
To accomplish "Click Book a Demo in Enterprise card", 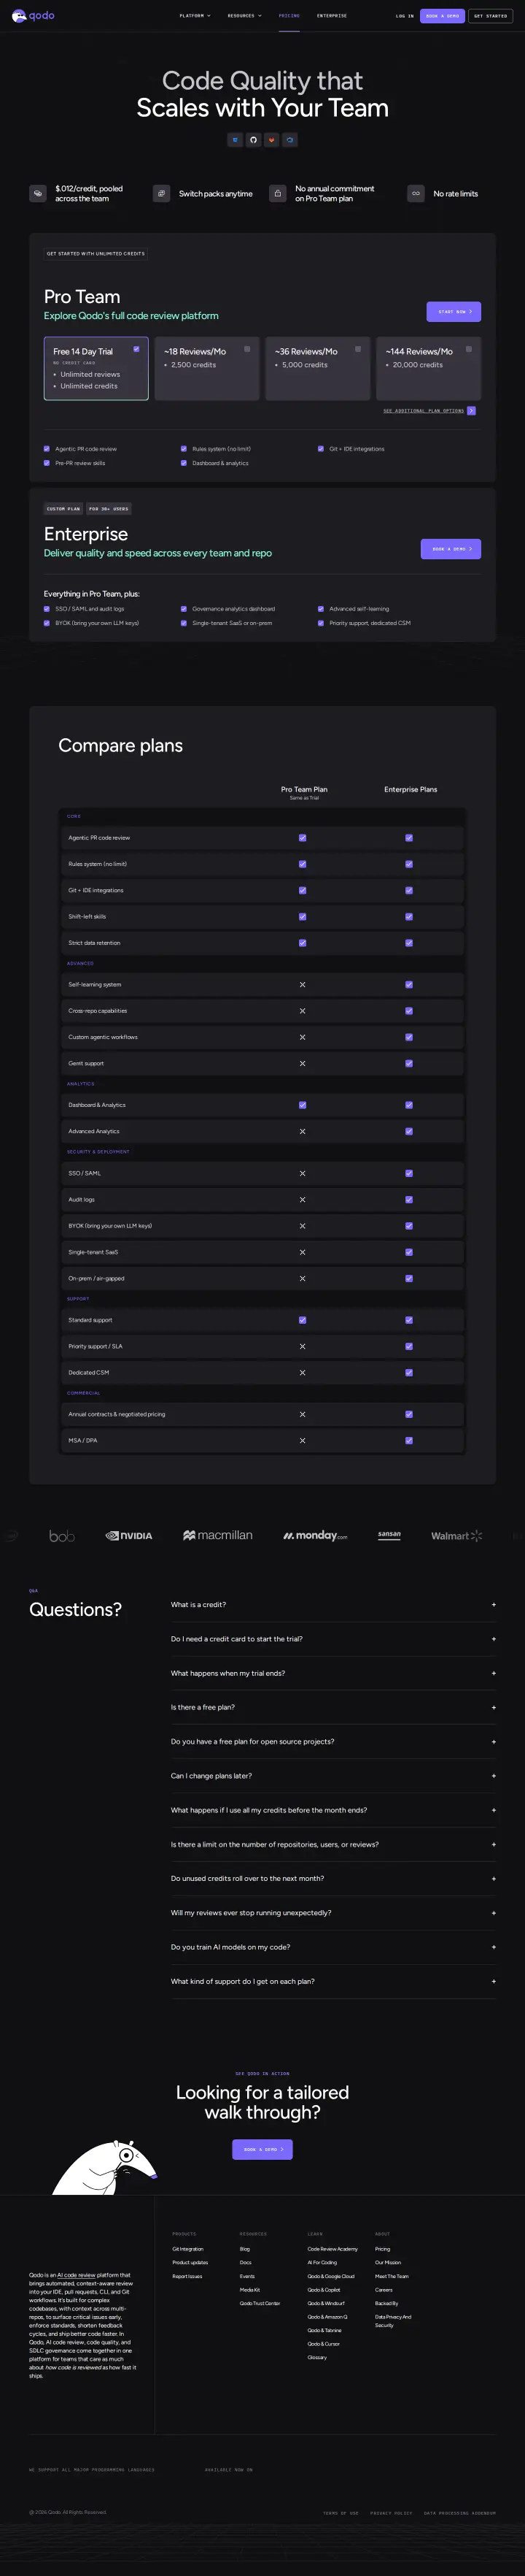I will [x=451, y=549].
